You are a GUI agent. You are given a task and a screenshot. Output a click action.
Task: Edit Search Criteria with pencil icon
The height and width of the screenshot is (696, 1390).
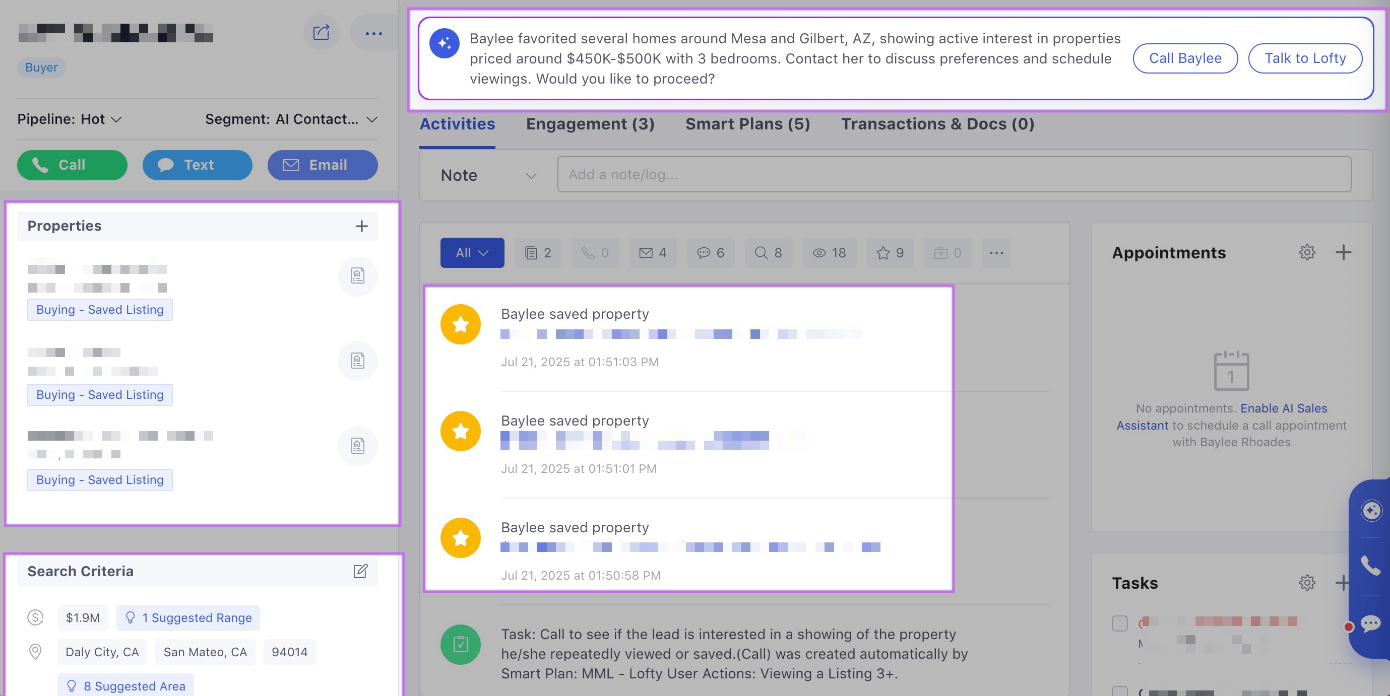360,571
